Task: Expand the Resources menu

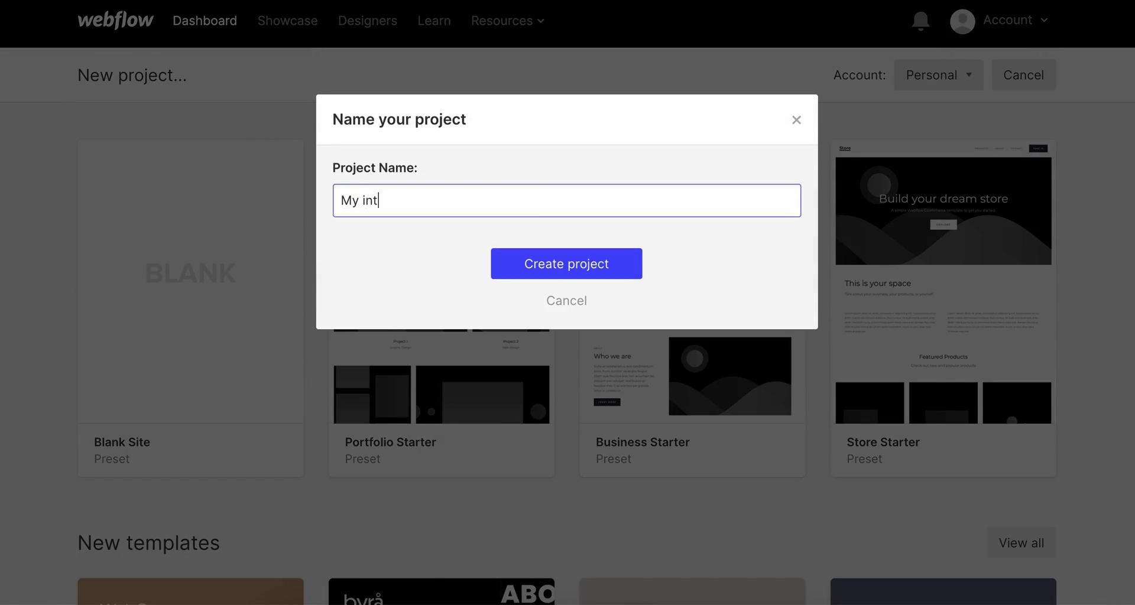Action: 507,21
